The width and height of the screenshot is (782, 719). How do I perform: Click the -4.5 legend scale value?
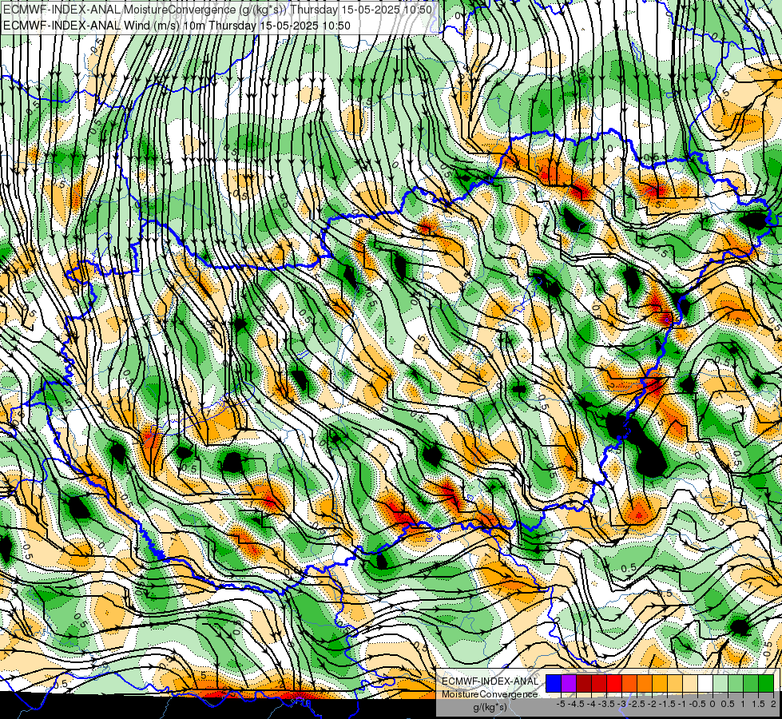(x=576, y=704)
